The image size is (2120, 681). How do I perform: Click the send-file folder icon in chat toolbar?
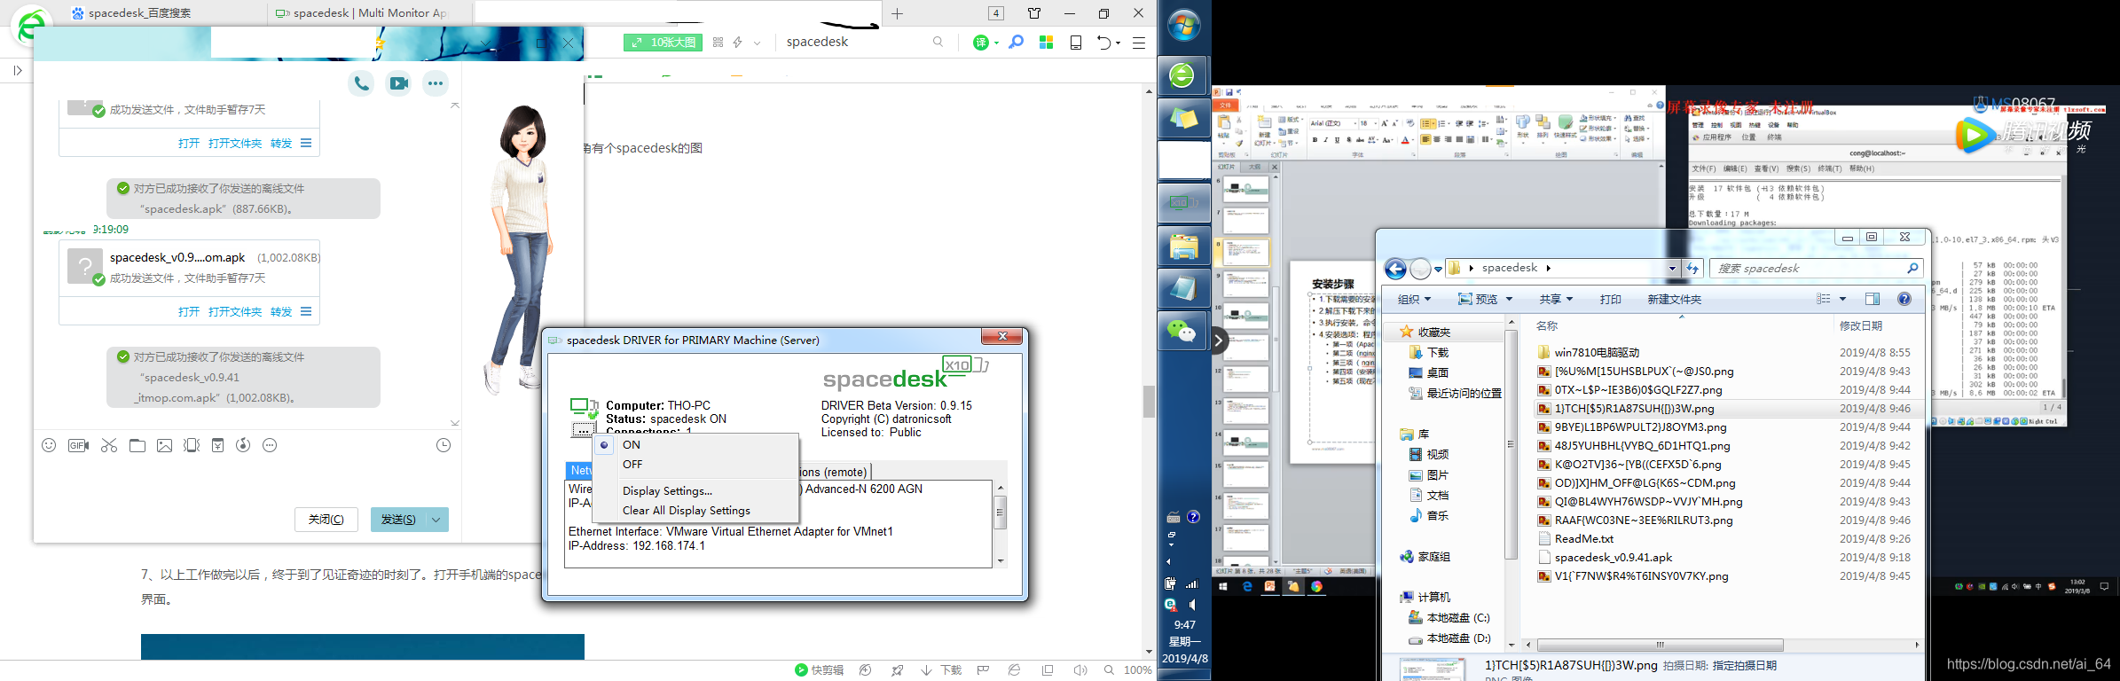[x=137, y=445]
